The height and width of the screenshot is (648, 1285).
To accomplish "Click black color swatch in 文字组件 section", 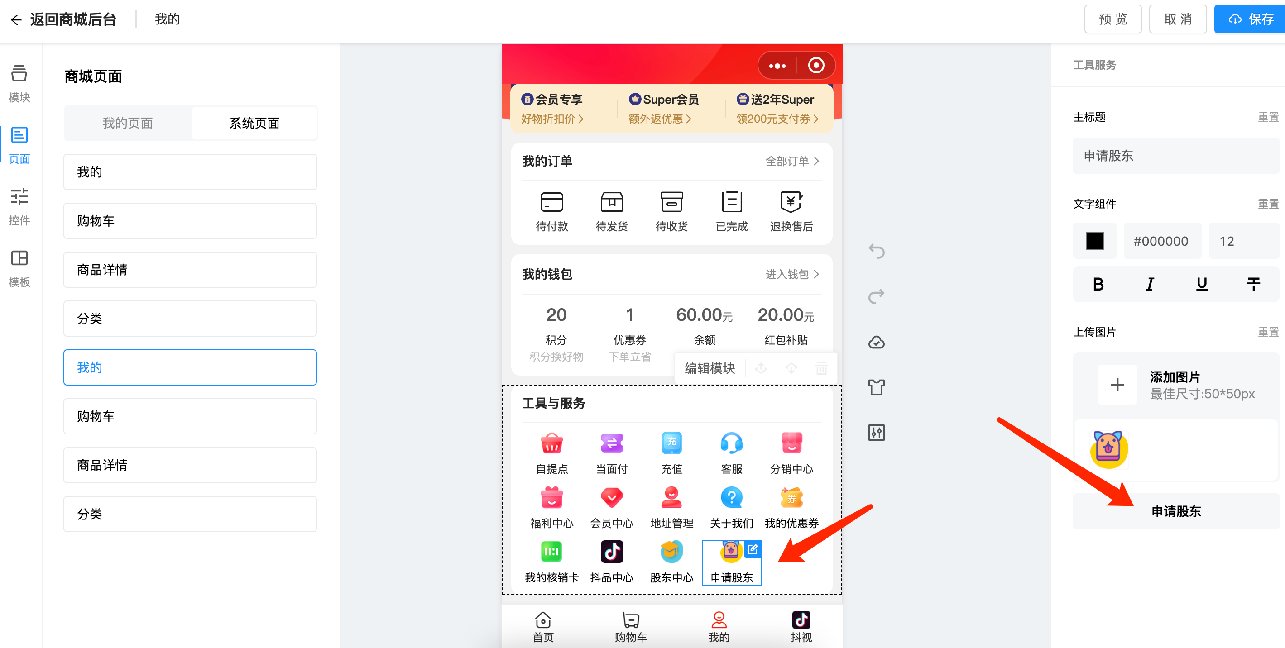I will [x=1093, y=241].
